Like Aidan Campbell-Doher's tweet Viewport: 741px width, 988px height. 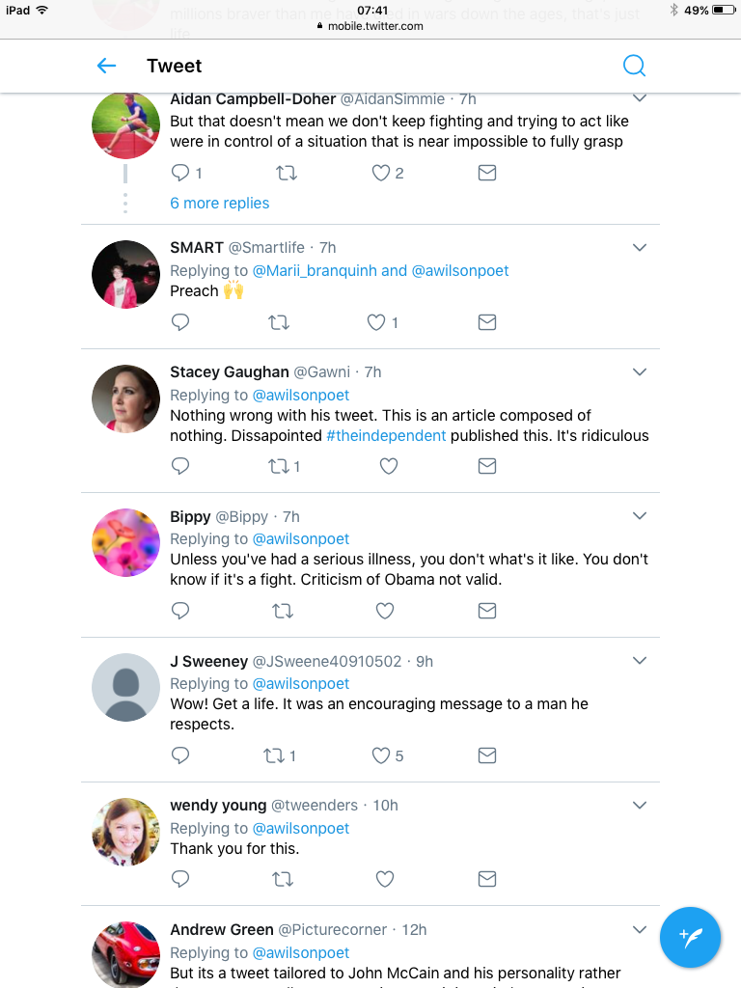click(381, 174)
